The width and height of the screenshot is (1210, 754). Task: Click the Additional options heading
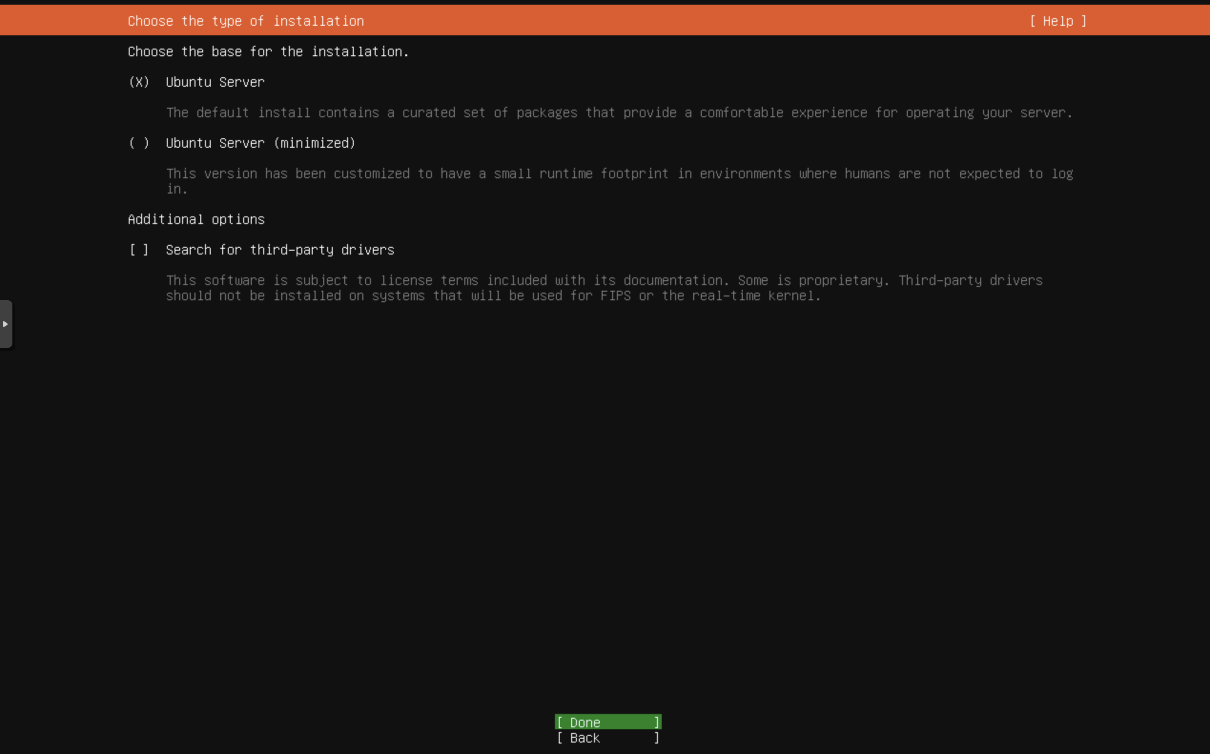pos(195,219)
